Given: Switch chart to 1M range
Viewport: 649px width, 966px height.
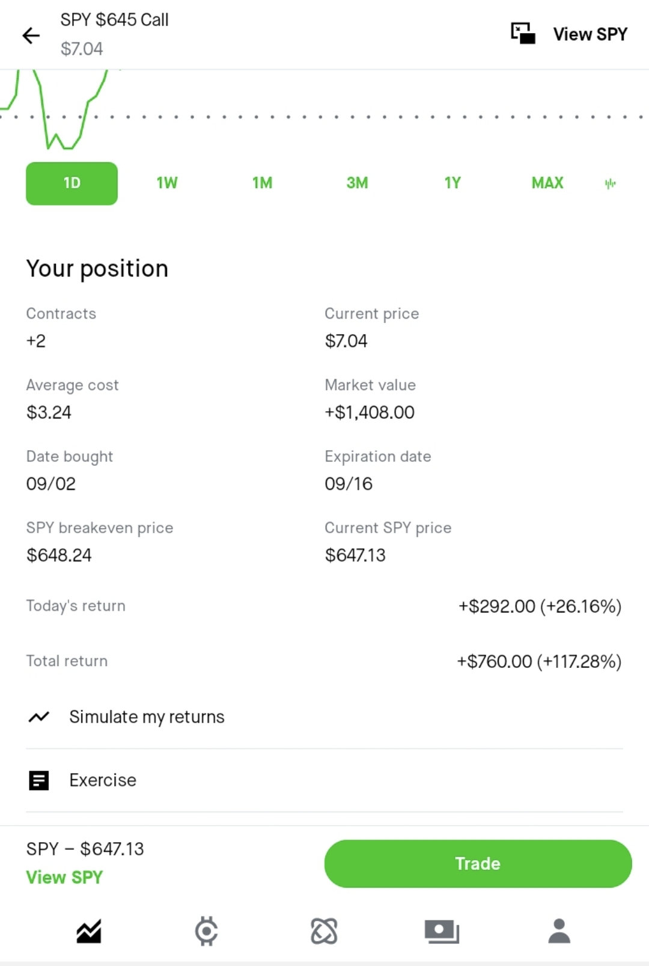Looking at the screenshot, I should tap(262, 183).
